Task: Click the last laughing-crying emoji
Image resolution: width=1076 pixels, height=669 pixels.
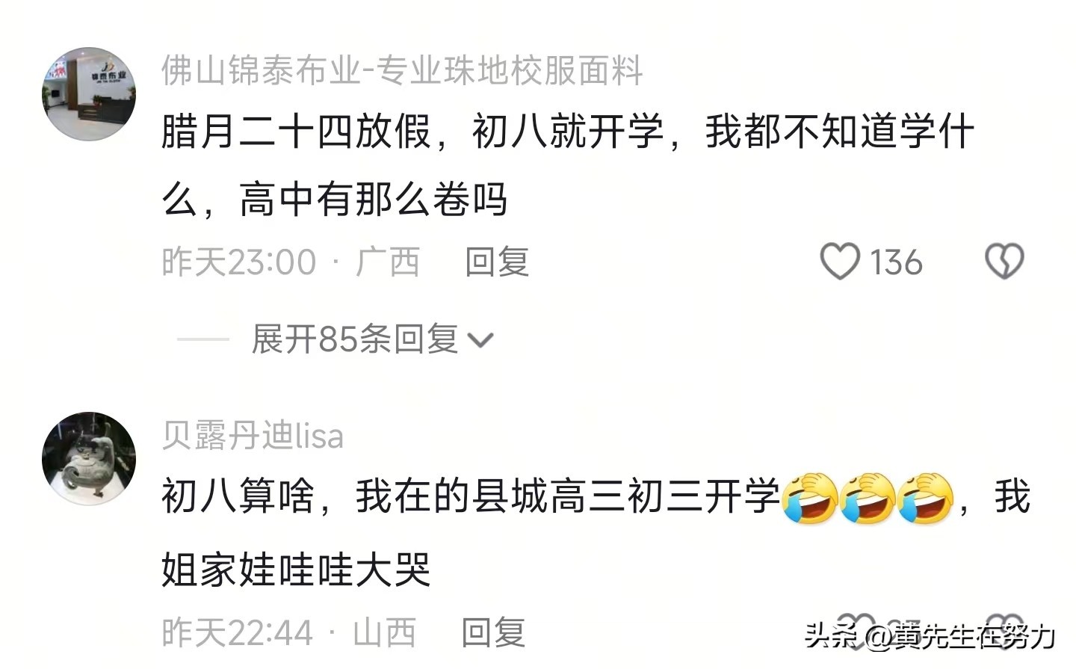Action: pos(925,497)
